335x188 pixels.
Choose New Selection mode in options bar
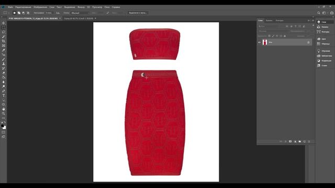[14, 13]
